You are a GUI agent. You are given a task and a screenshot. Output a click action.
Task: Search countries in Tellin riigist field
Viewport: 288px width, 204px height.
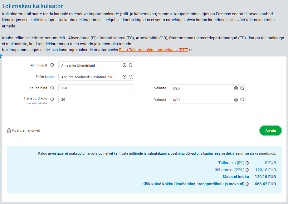(131, 65)
